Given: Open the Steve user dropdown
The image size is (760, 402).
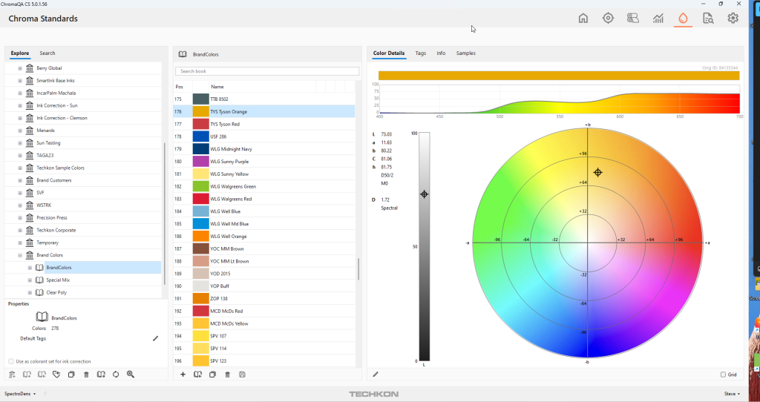Looking at the screenshot, I should pyautogui.click(x=732, y=394).
